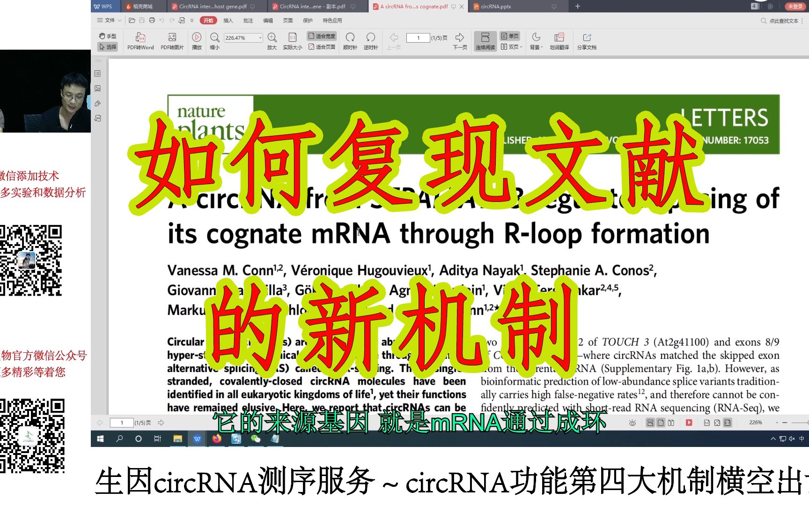Open the 226% zoom dropdown in the status bar

click(x=777, y=423)
